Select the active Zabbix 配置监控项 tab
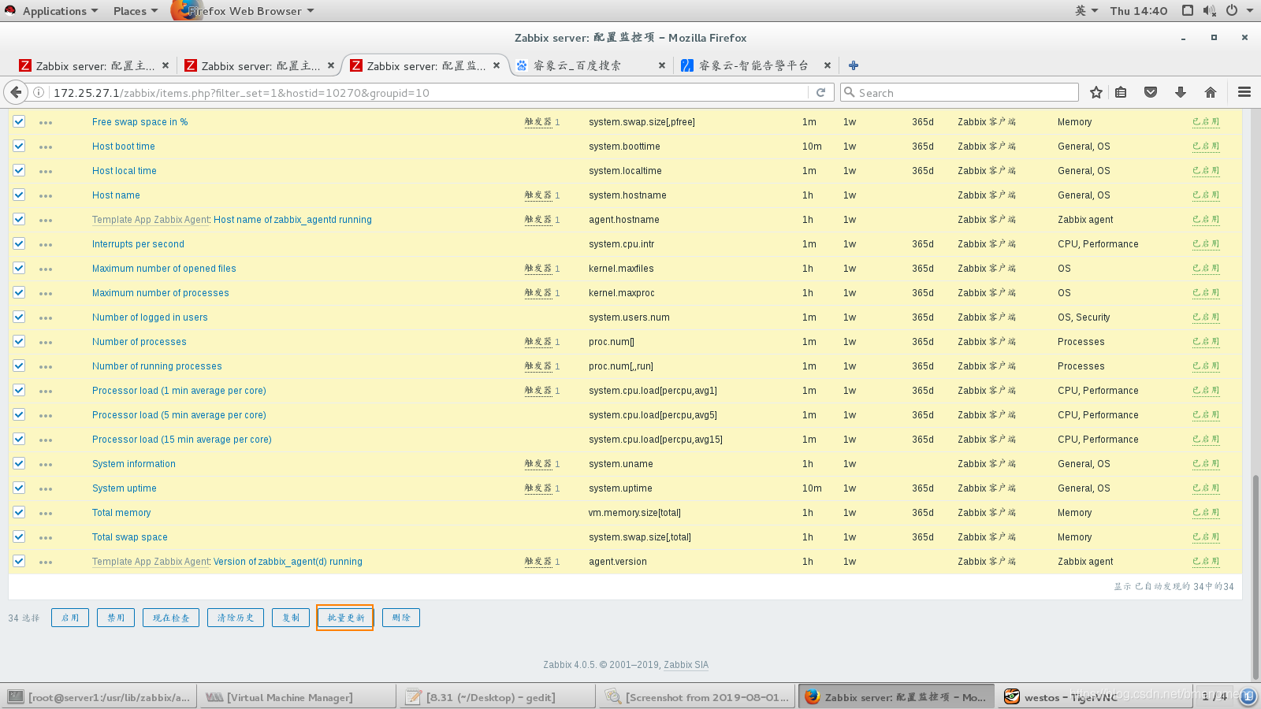The height and width of the screenshot is (709, 1261). click(425, 65)
